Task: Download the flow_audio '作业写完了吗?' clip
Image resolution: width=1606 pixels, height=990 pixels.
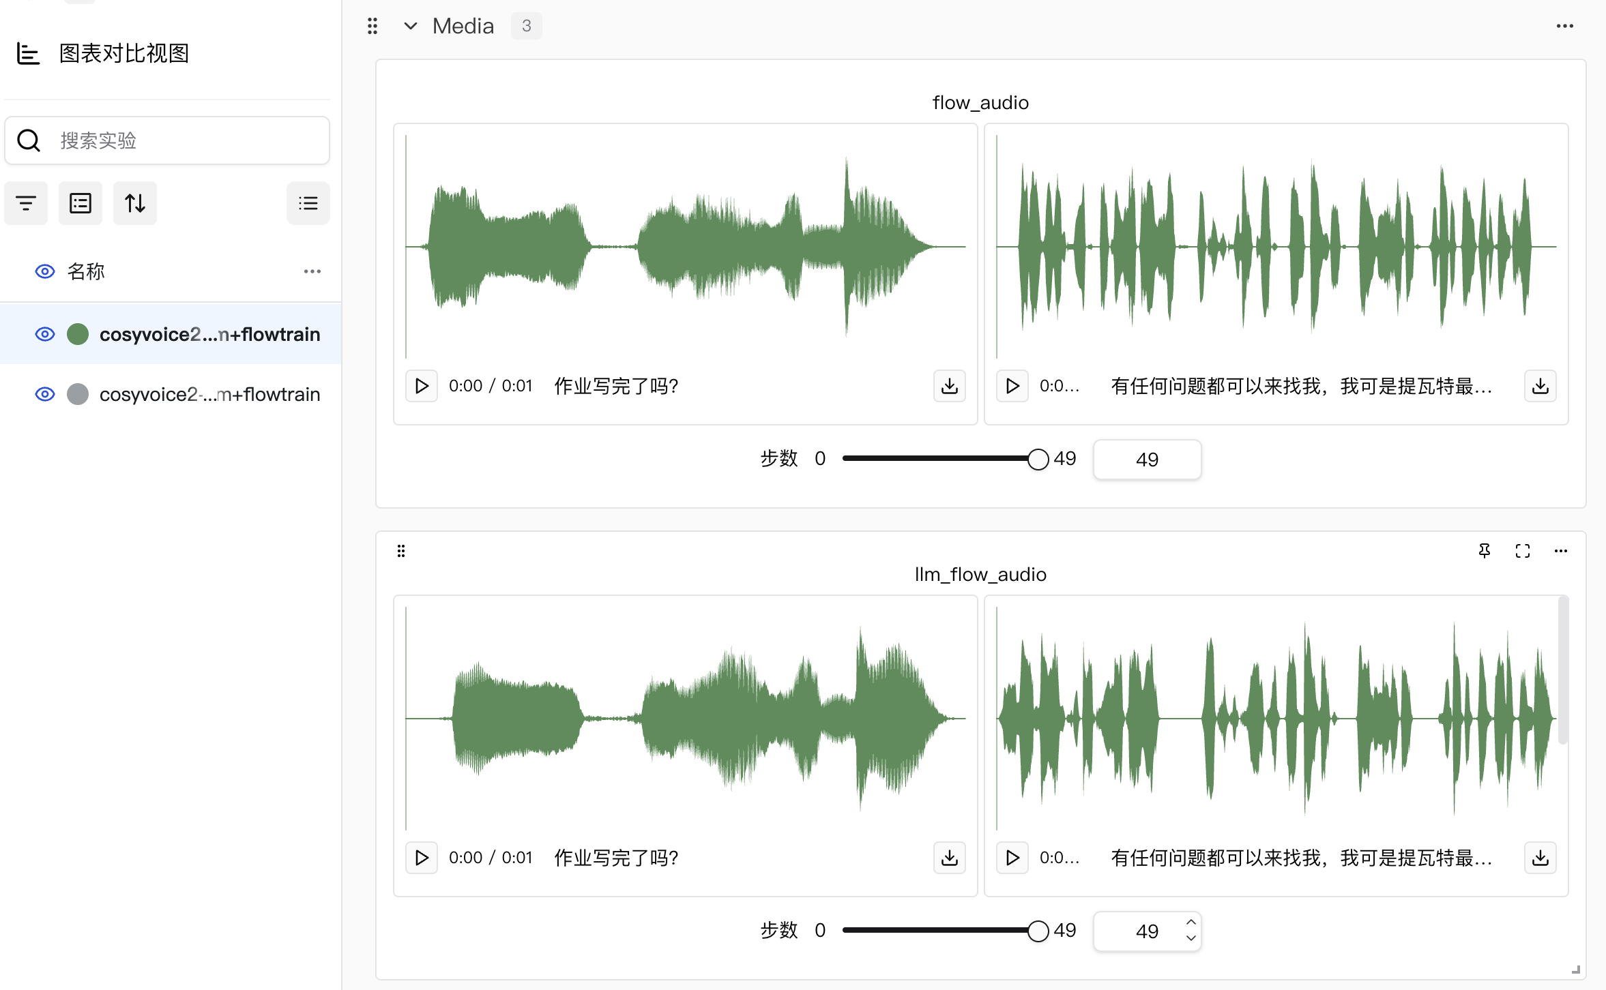Action: [949, 386]
